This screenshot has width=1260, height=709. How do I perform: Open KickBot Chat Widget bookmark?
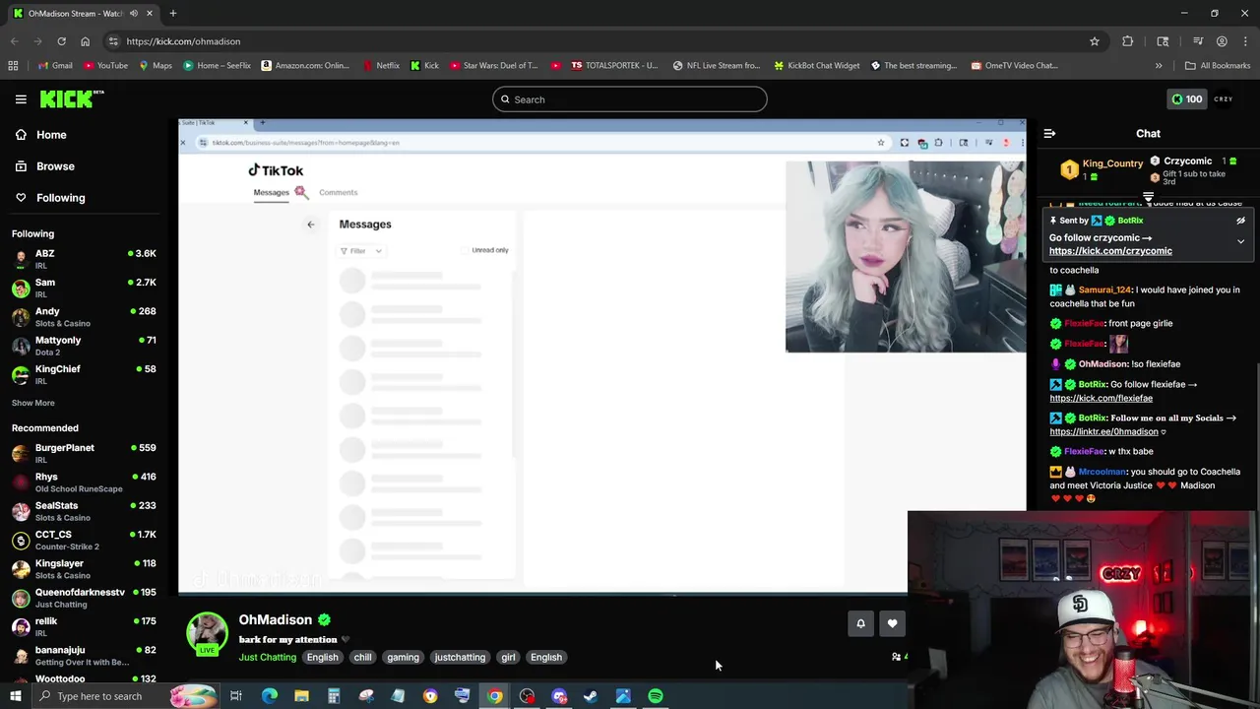pos(816,66)
